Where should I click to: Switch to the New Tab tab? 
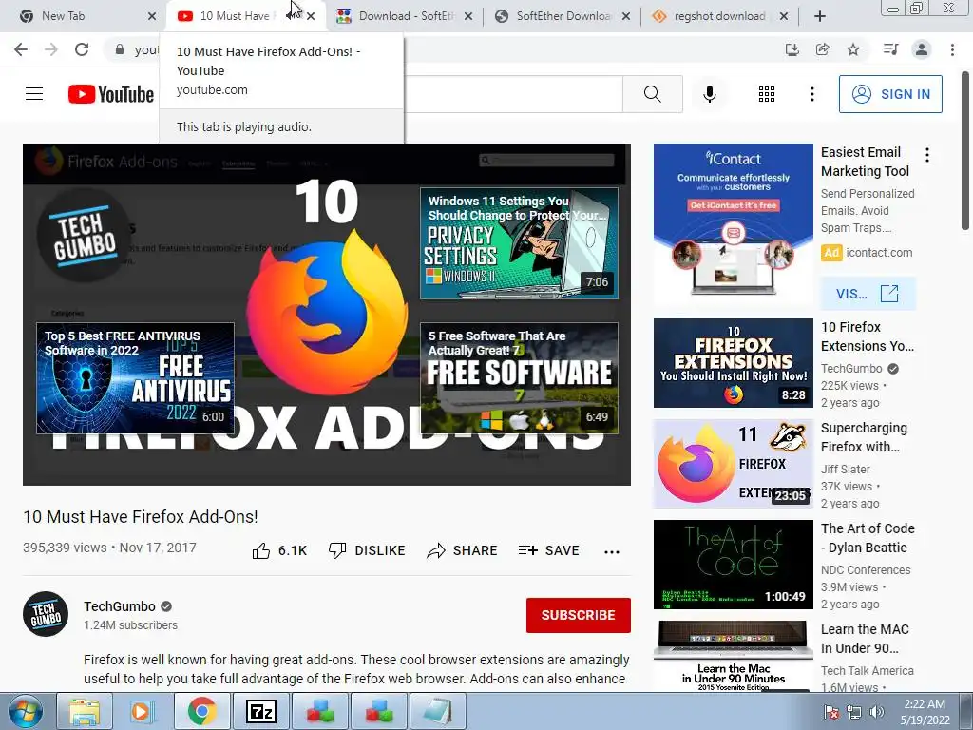click(x=86, y=16)
